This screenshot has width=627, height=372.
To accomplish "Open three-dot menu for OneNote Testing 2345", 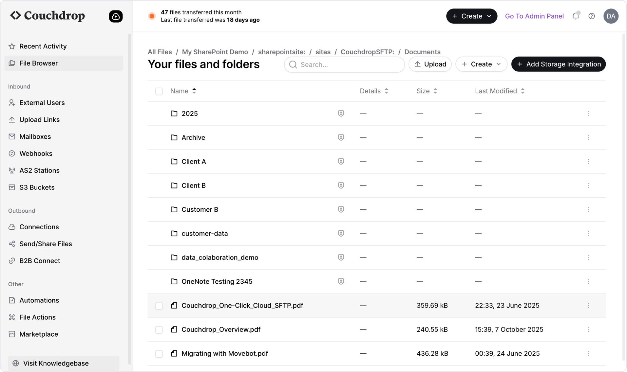I will click(x=589, y=281).
